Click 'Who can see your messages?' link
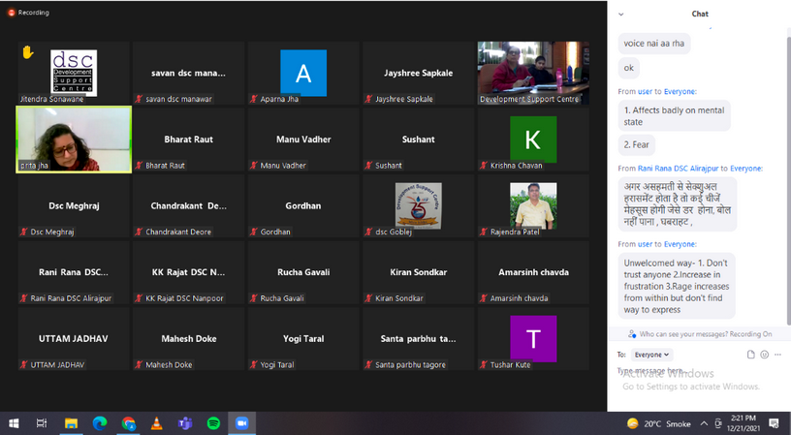 click(682, 334)
